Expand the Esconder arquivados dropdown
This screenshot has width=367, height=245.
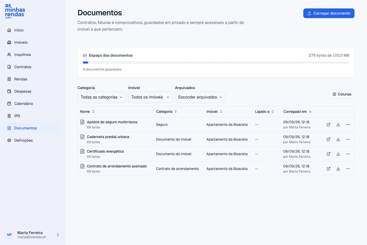pos(200,97)
